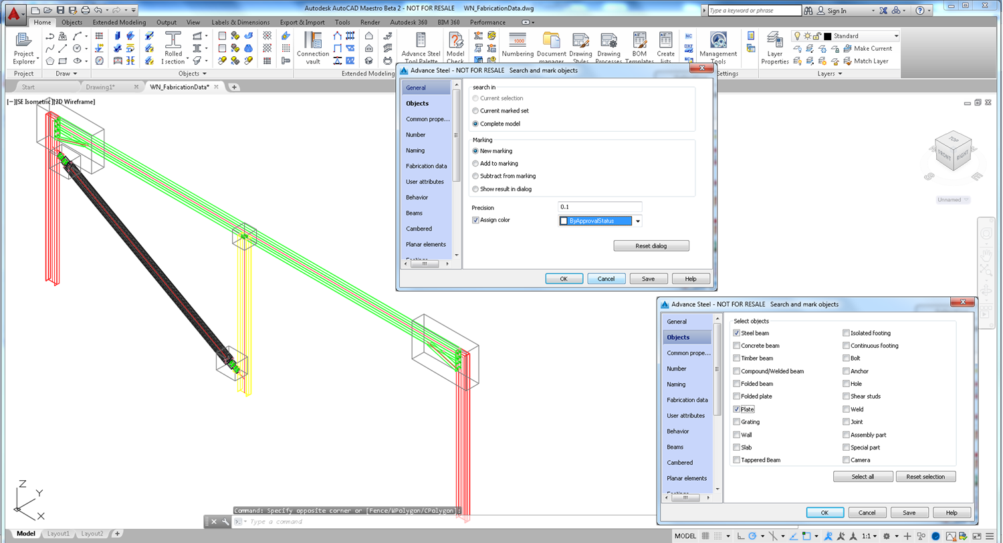Choose the Add to marking option
Image resolution: width=1003 pixels, height=543 pixels.
point(475,163)
